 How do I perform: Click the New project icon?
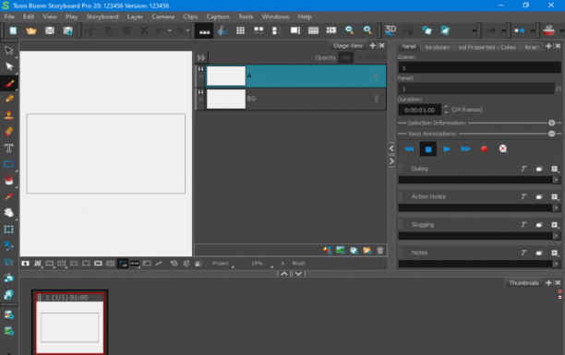point(13,30)
